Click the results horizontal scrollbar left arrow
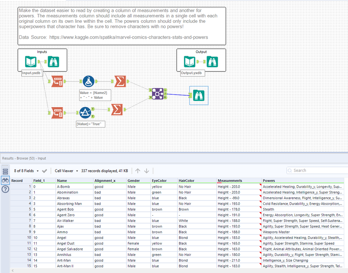Viewport: 348px width, 273px height. [x=13, y=271]
